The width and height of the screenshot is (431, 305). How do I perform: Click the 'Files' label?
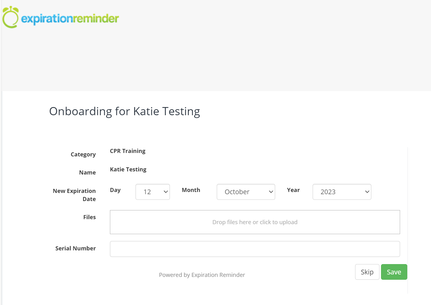click(90, 217)
